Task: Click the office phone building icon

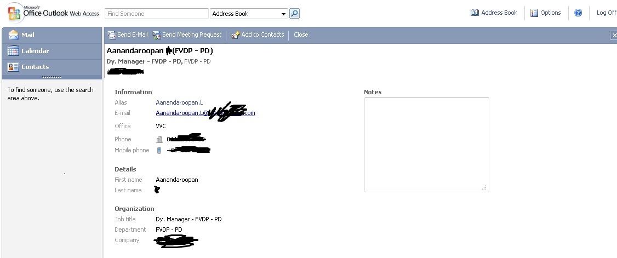Action: [159, 139]
